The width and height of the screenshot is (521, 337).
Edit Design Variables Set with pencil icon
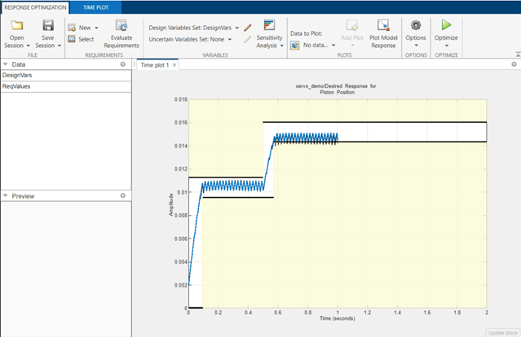[x=247, y=27]
